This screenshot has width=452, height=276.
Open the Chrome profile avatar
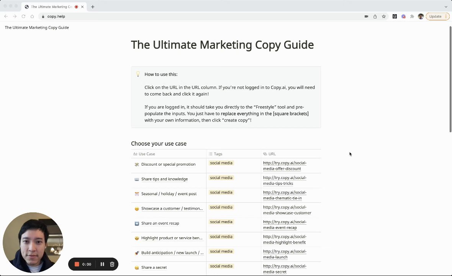(421, 16)
